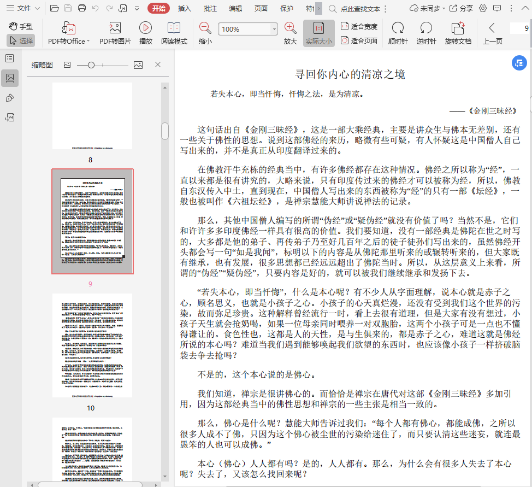Select the 手型 hand tool

pyautogui.click(x=21, y=26)
